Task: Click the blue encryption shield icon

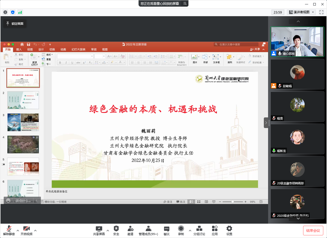Action: click(x=13, y=12)
